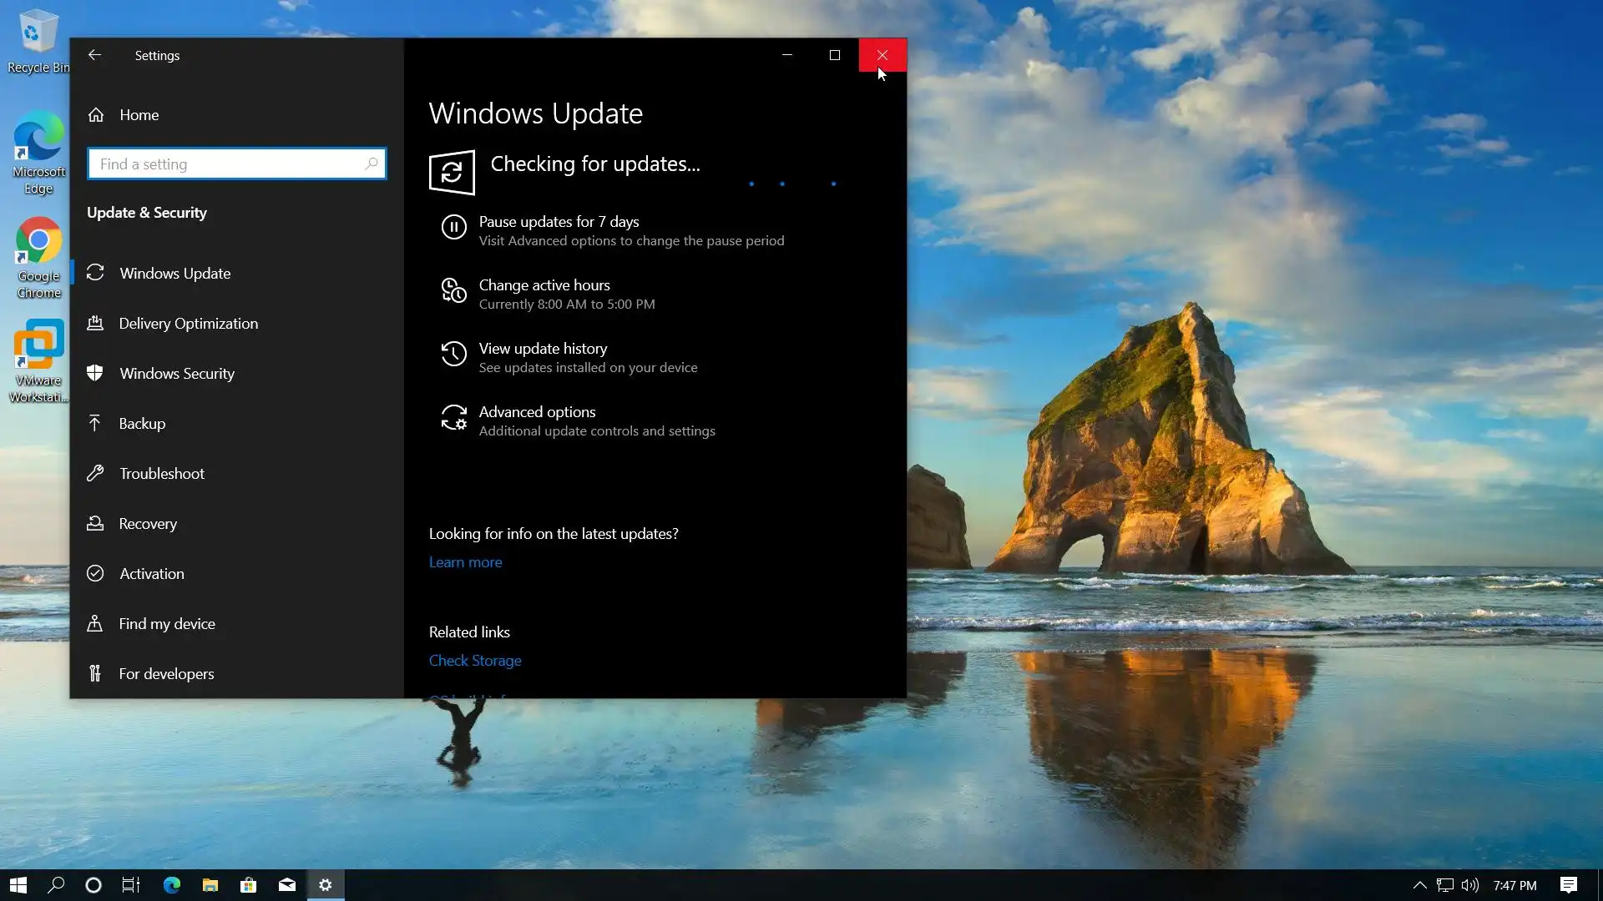Viewport: 1603px width, 901px height.
Task: Click the Pause updates icon
Action: tap(453, 227)
